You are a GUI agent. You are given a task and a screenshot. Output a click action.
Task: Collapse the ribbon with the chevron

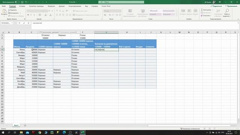coord(238,19)
